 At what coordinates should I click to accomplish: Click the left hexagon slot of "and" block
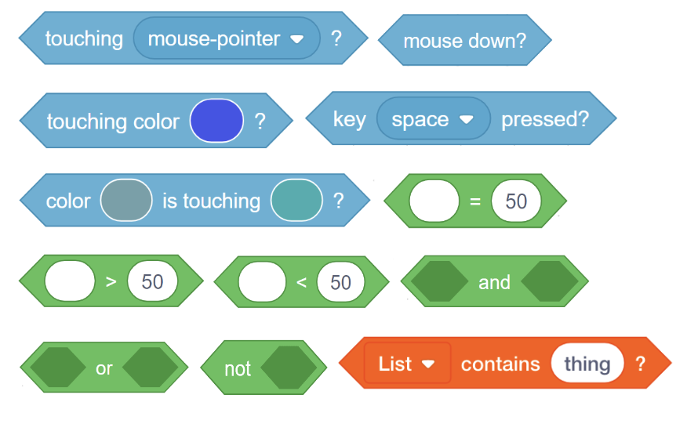tap(438, 282)
